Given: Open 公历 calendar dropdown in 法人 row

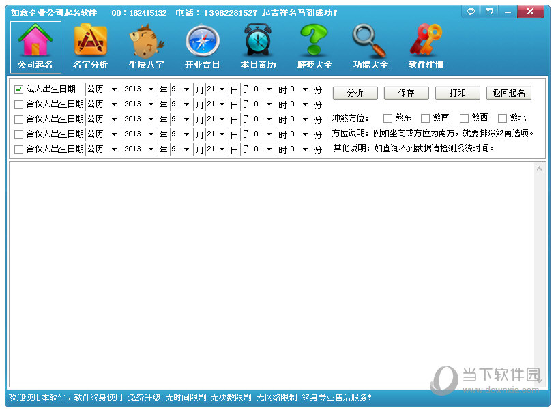Looking at the screenshot, I should click(x=103, y=89).
